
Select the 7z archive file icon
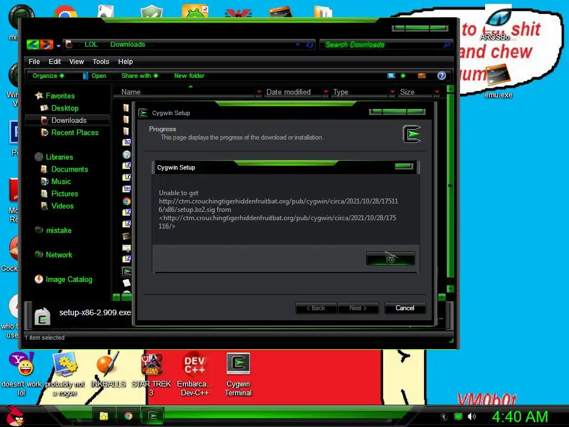point(126,177)
